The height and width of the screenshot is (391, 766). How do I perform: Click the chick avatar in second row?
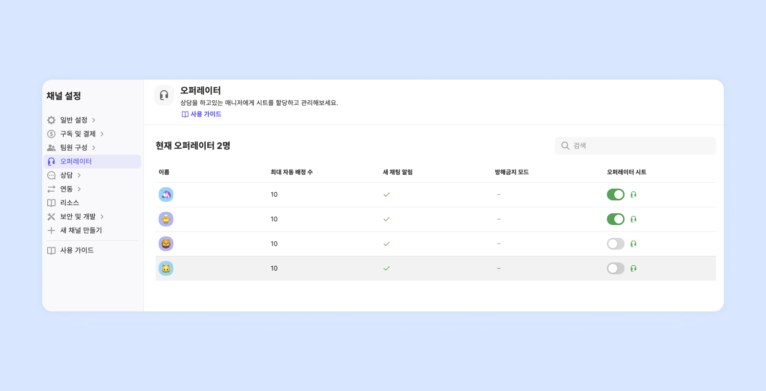click(x=166, y=219)
